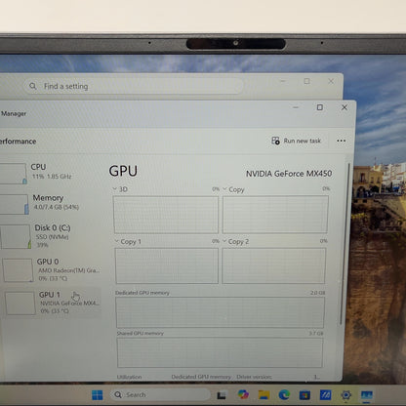Click the search magnifier icon in Settings window

(33, 86)
